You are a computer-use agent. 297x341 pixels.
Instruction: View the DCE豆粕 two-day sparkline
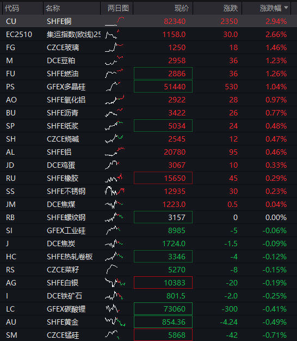[114, 60]
